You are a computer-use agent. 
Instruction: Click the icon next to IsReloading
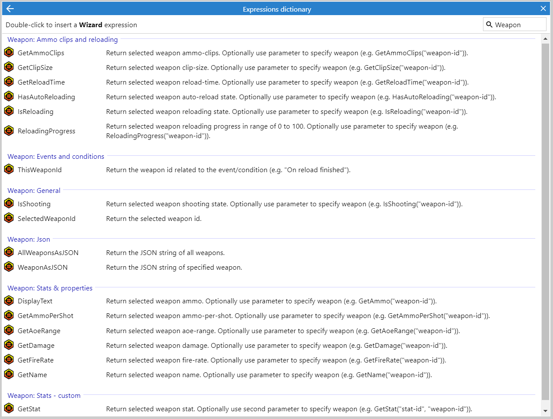[9, 111]
